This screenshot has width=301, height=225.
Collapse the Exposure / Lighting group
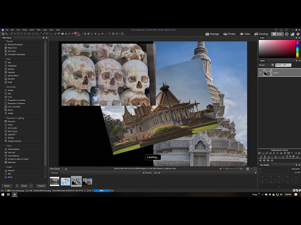[x=5, y=118]
